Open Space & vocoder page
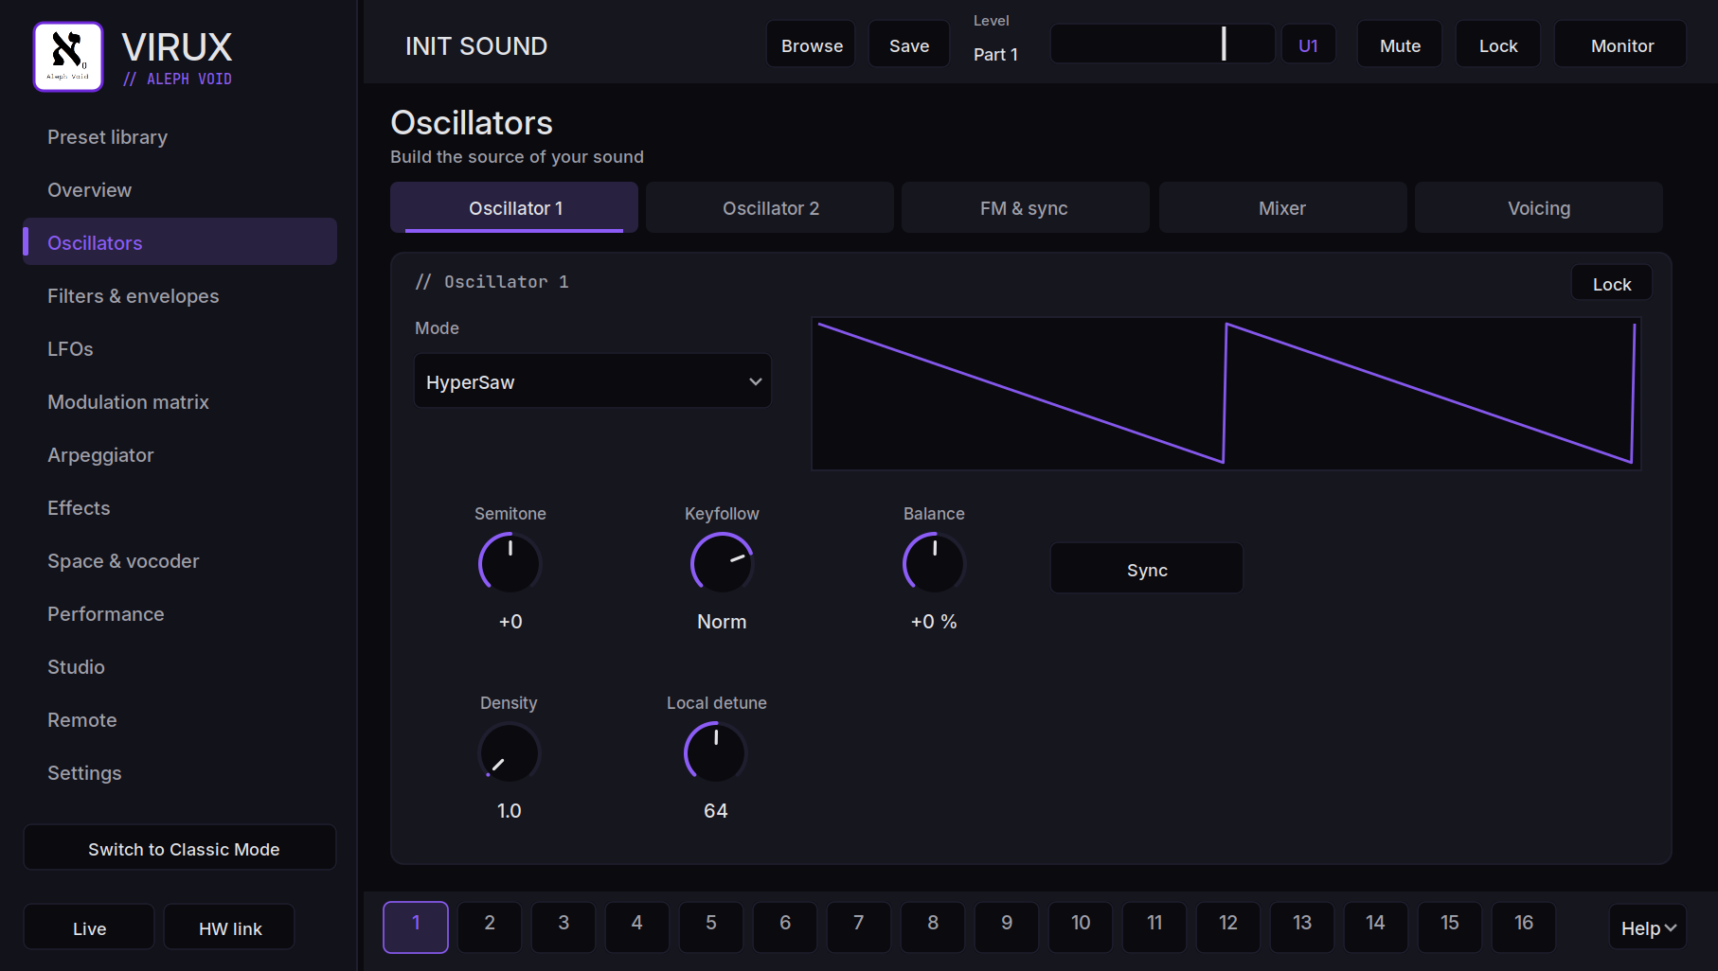Screen dimensions: 1718x971 pyautogui.click(x=180, y=560)
